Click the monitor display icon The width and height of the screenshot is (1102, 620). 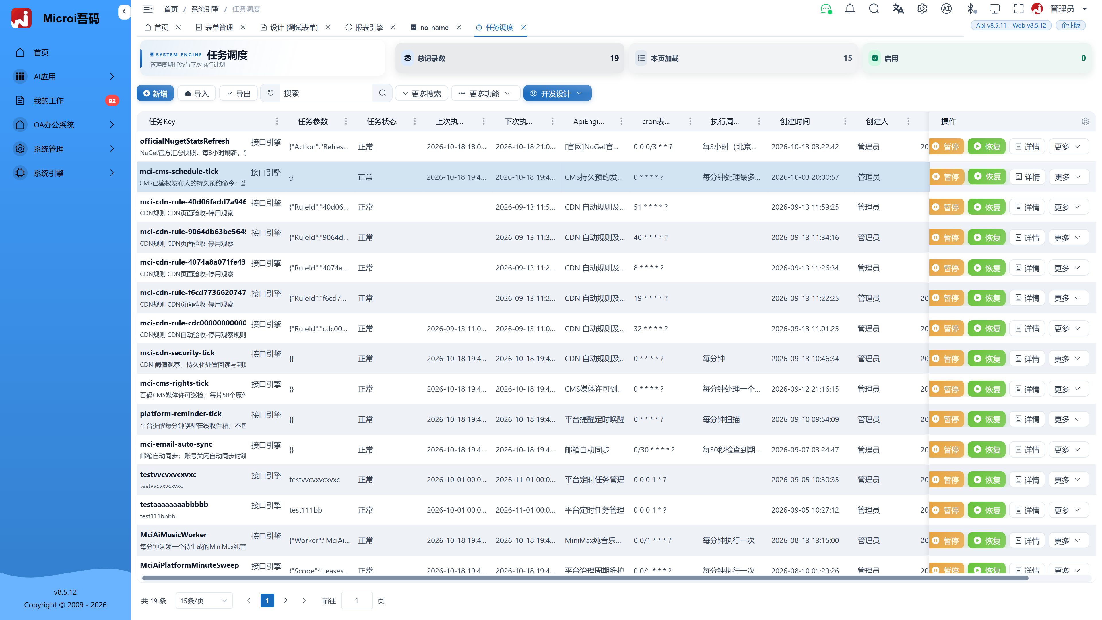995,9
